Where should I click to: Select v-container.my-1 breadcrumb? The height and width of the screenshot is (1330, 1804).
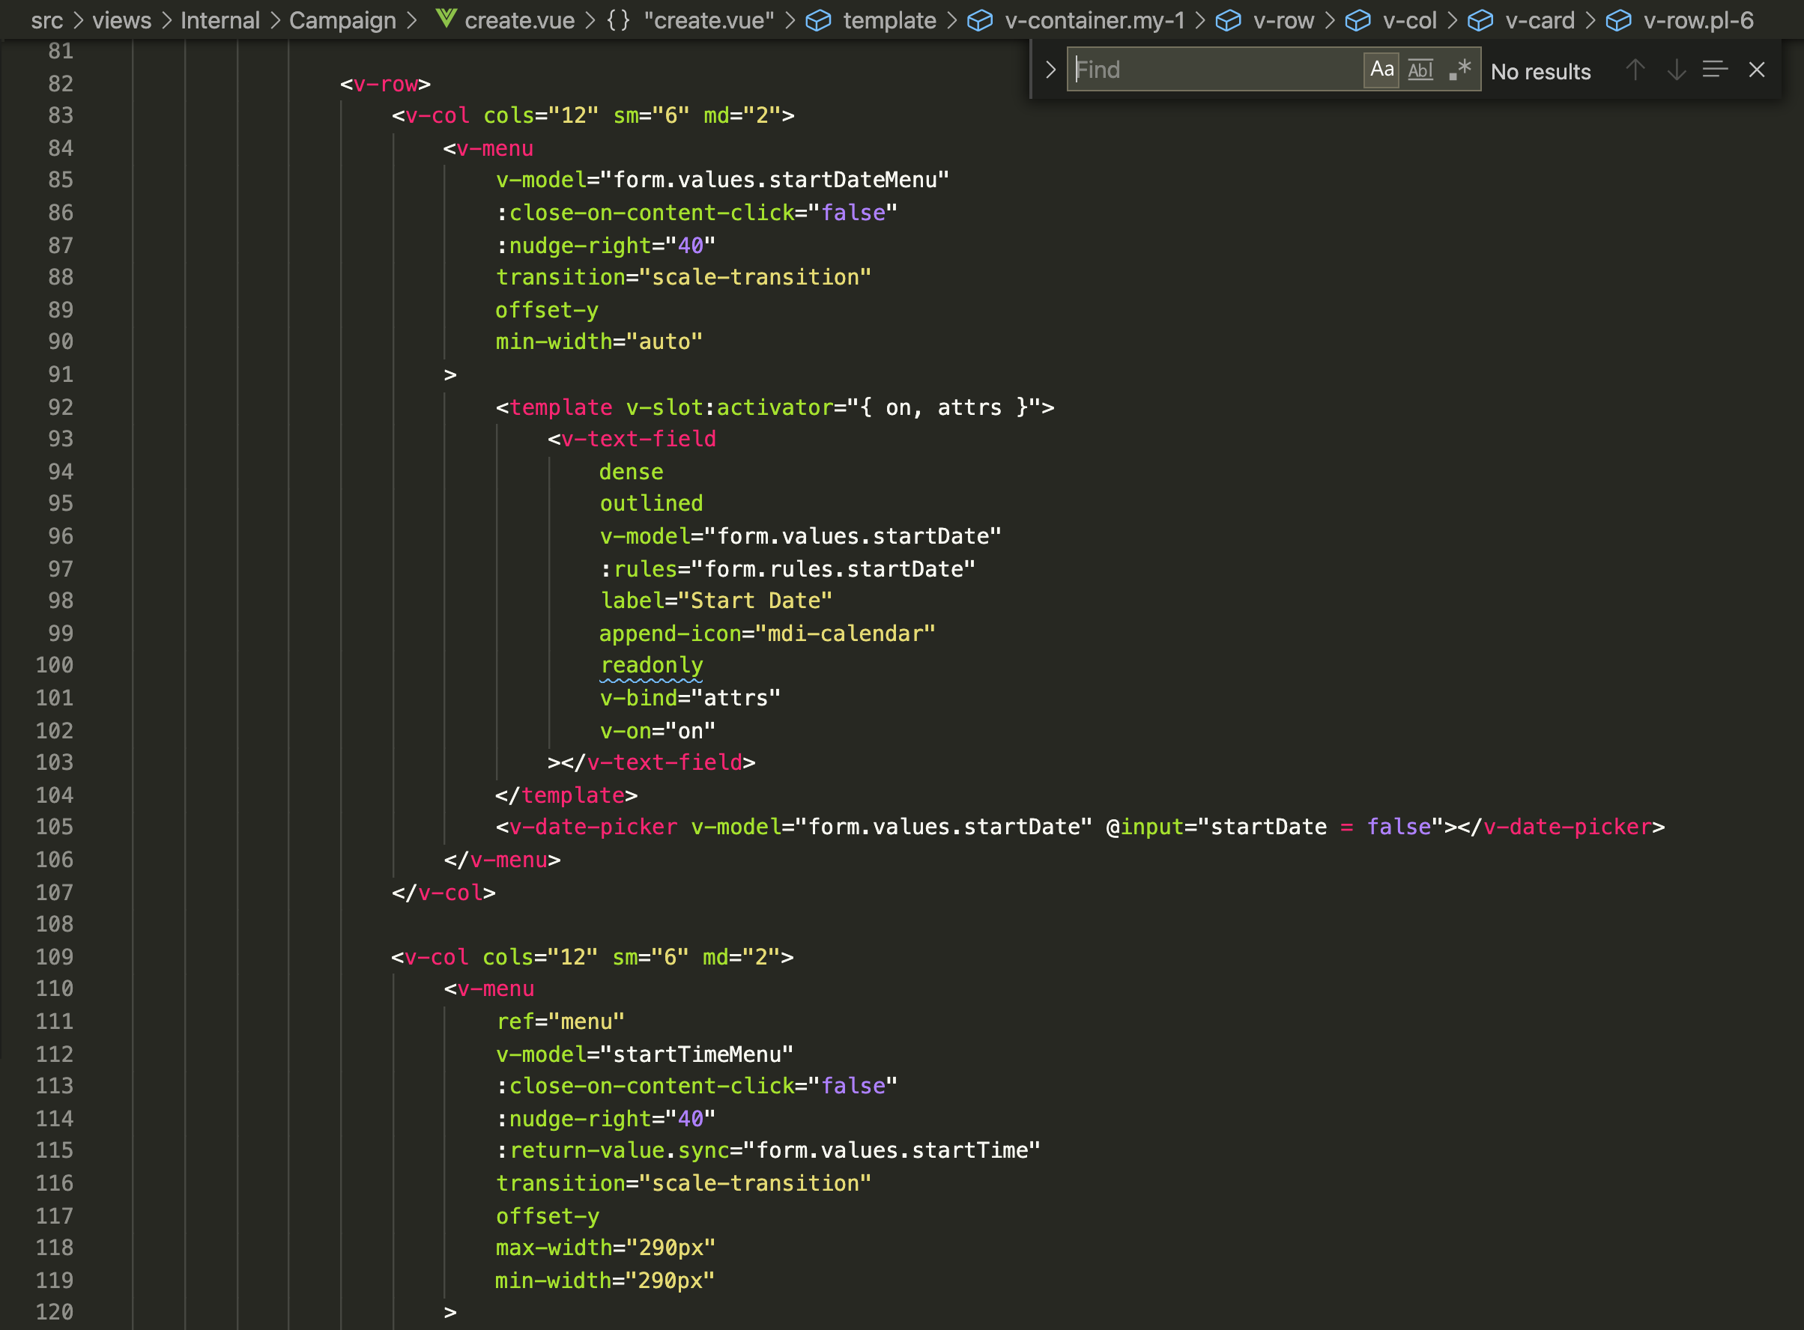1095,20
